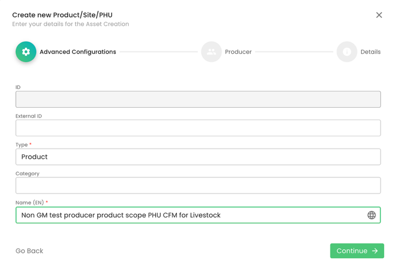Open language options via the globe icon
This screenshot has height=270, width=396.
(371, 215)
